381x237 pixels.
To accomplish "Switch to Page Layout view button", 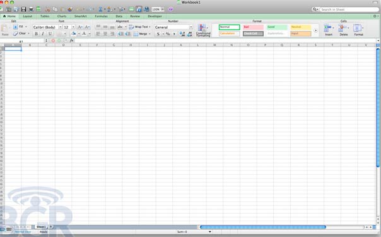I will [9, 229].
